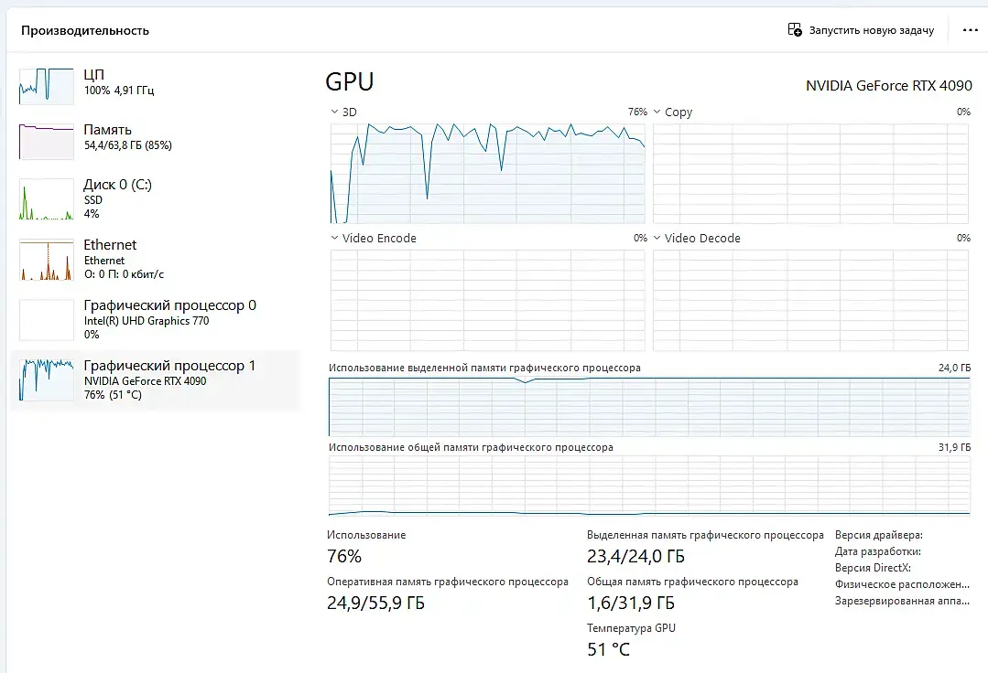Open Ethernet performance graph thumbnail
Image resolution: width=988 pixels, height=673 pixels.
tap(46, 261)
